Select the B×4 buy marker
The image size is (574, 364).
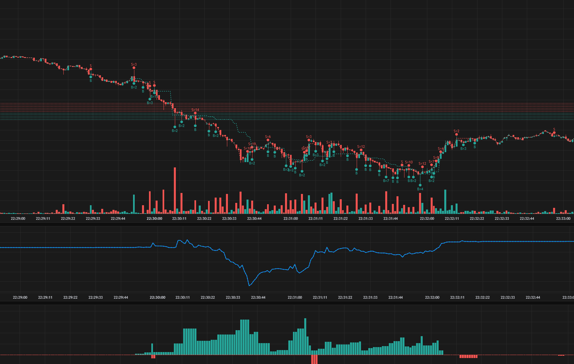tap(420, 185)
